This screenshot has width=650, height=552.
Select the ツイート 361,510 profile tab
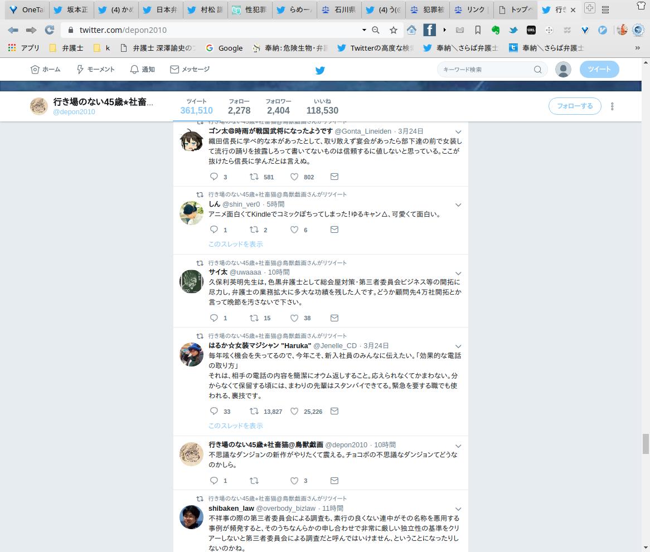[196, 106]
